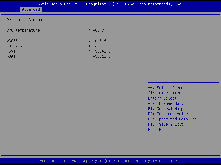Image resolution: width=221 pixels, height=165 pixels.
Task: Open F1: General Help
Action: tap(165, 109)
